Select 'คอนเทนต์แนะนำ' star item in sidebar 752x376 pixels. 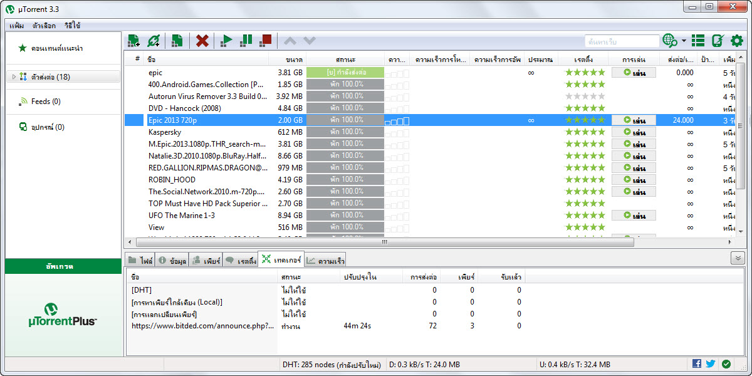tap(58, 48)
